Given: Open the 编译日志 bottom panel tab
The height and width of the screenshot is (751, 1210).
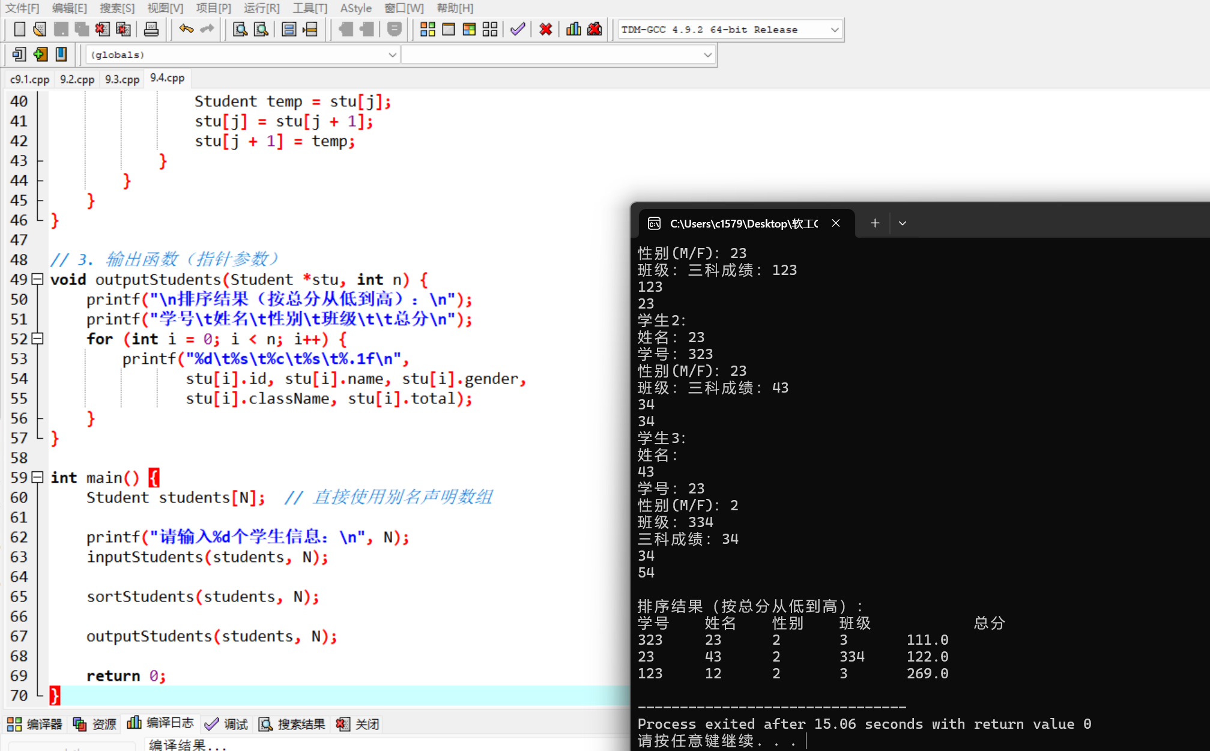Looking at the screenshot, I should coord(160,723).
